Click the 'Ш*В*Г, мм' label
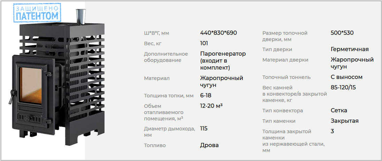382x161 pixels. pyautogui.click(x=156, y=33)
